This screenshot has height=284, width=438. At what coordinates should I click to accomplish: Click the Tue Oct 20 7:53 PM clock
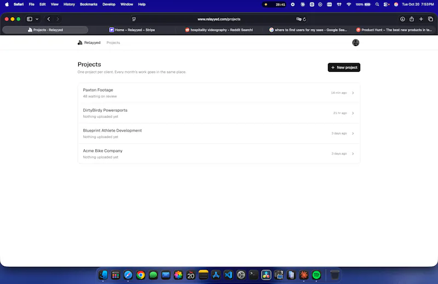pos(418,4)
